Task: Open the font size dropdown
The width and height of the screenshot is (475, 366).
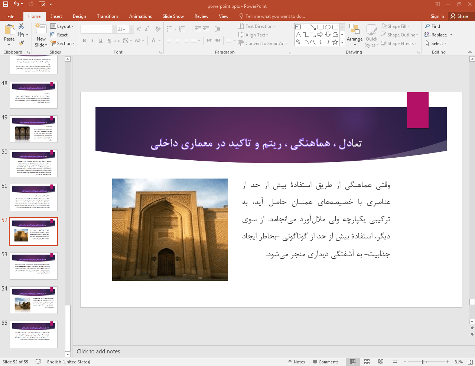Action: pos(131,29)
